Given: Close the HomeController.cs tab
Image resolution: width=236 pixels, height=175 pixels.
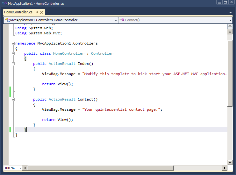Looking at the screenshot, I should (x=42, y=12).
